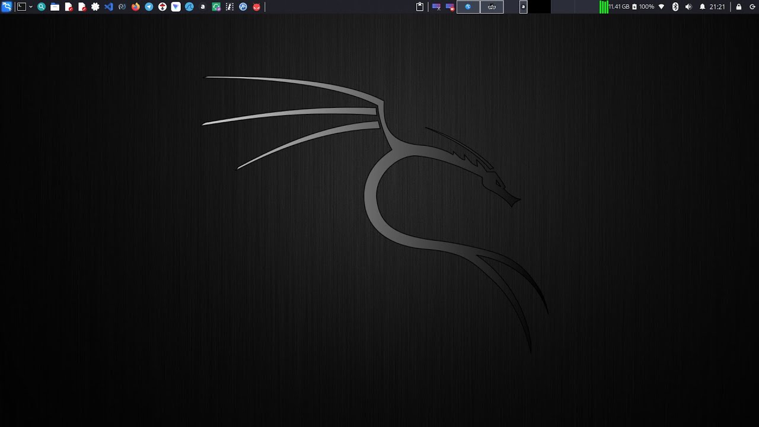Expand the terminal launcher dropdown arrow
Screen dimensions: 759x427
(31, 7)
